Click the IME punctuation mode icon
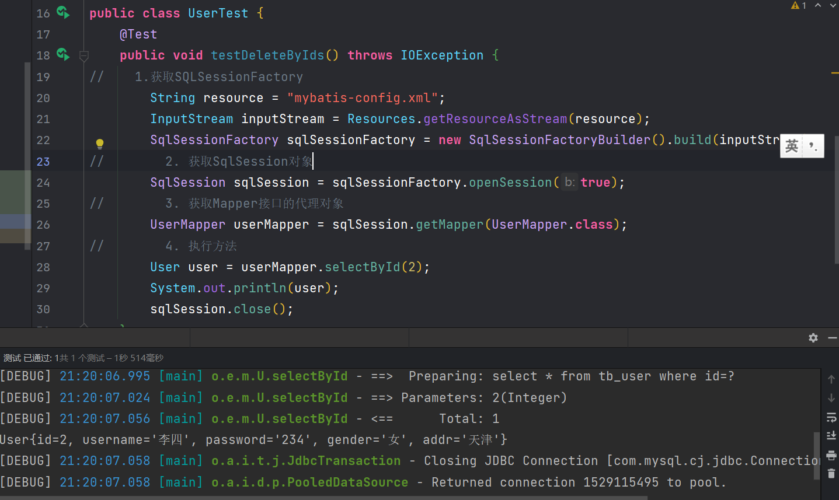Screen dimensions: 839x500 coord(813,146)
